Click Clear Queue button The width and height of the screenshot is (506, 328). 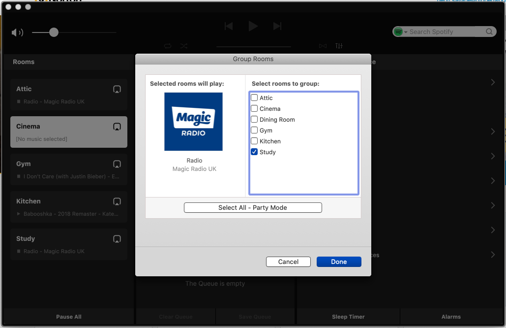click(176, 317)
